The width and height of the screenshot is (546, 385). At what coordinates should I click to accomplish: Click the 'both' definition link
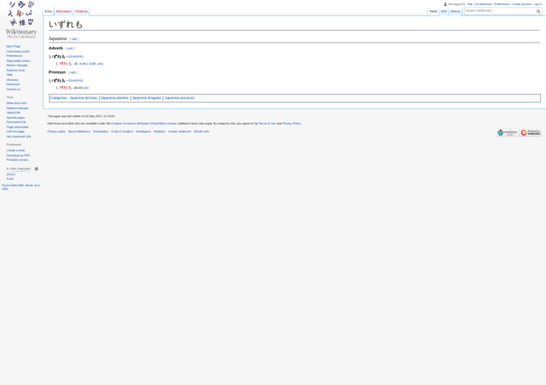point(92,64)
